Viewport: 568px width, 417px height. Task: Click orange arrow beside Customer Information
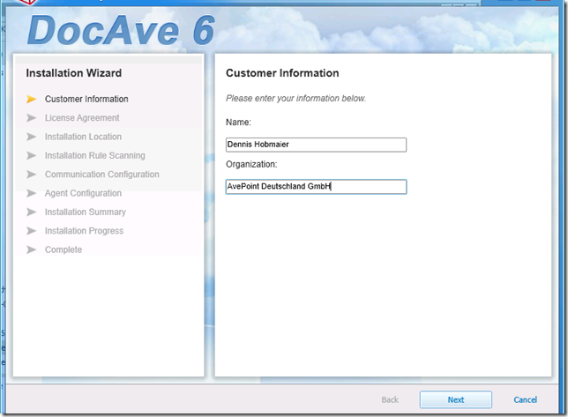click(32, 99)
